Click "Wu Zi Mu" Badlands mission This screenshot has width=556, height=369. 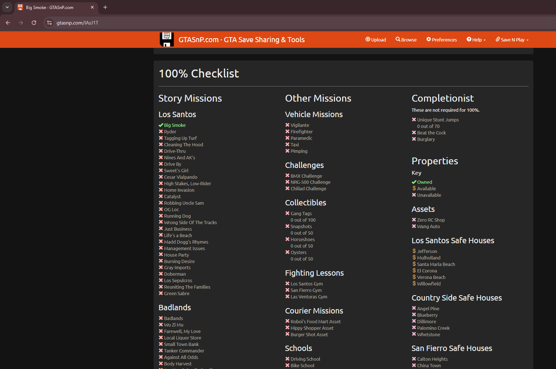(173, 325)
